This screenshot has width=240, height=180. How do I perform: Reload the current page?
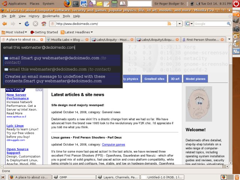[x=27, y=24]
